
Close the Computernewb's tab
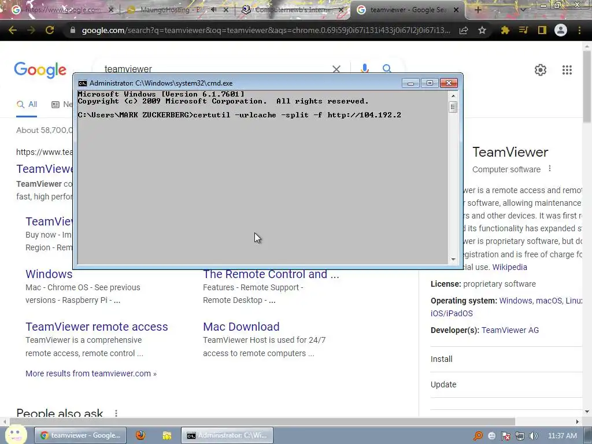coord(341,10)
